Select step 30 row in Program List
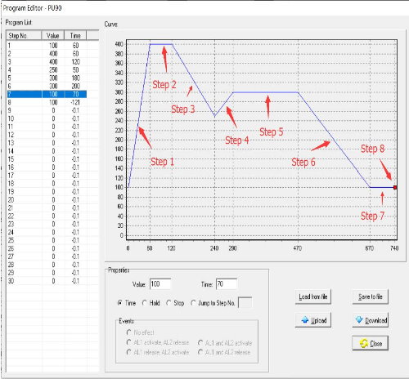This screenshot has height=379, width=409. [x=47, y=281]
